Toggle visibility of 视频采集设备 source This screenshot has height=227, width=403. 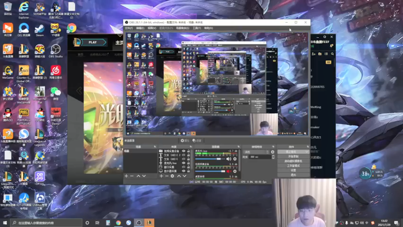click(183, 151)
